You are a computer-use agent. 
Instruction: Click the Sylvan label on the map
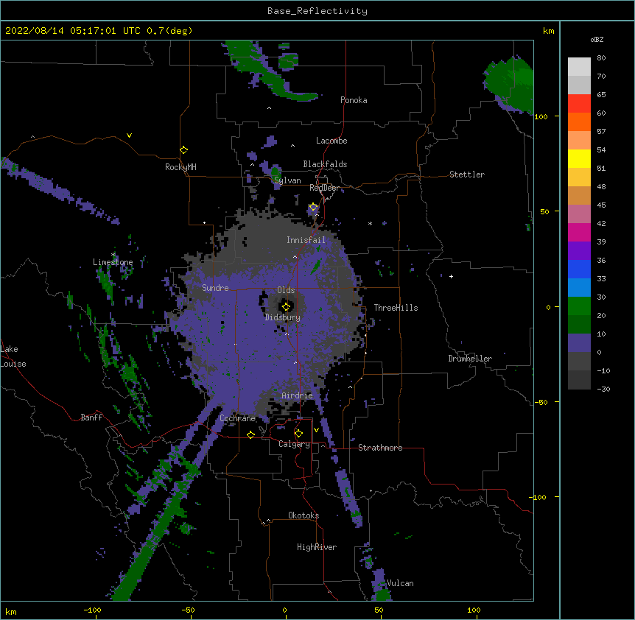point(287,180)
